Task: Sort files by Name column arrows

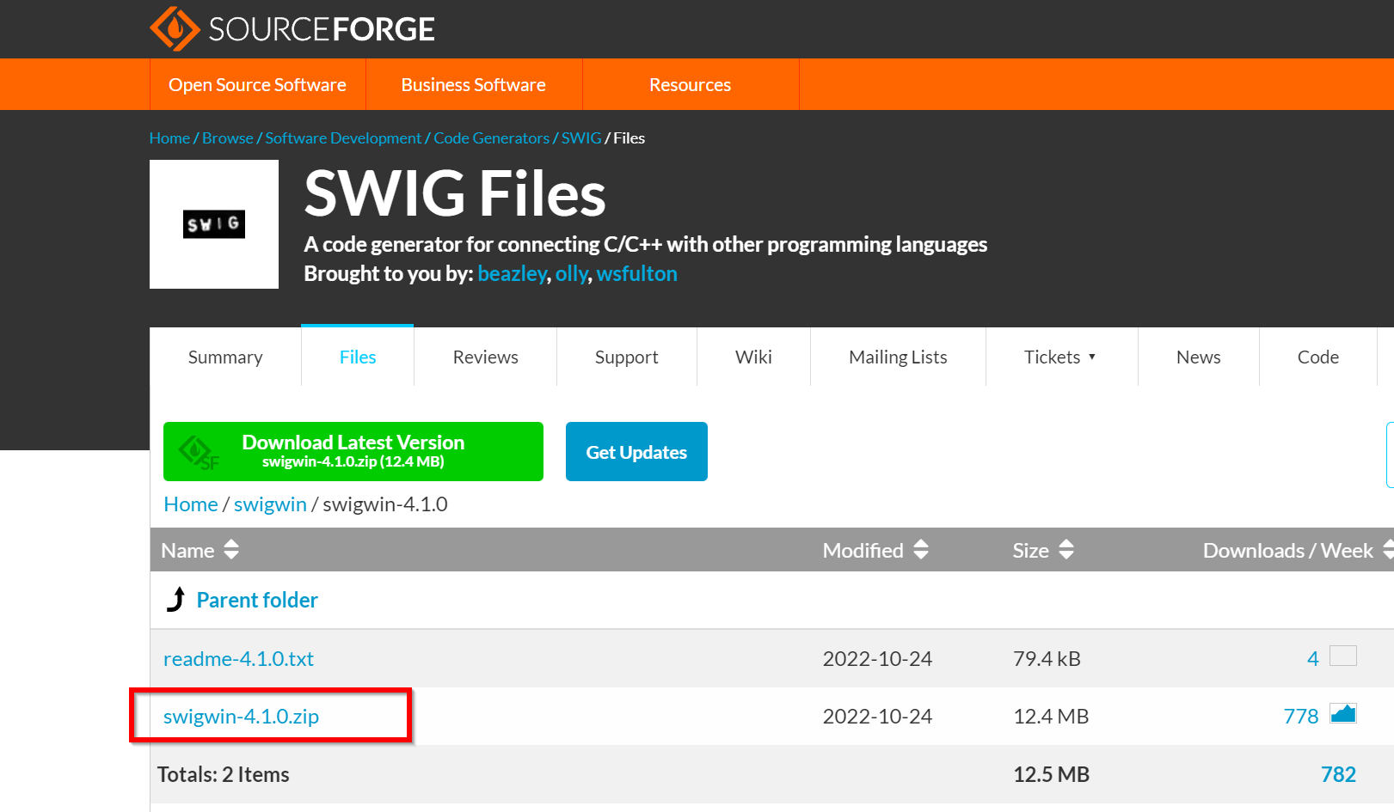Action: tap(230, 550)
